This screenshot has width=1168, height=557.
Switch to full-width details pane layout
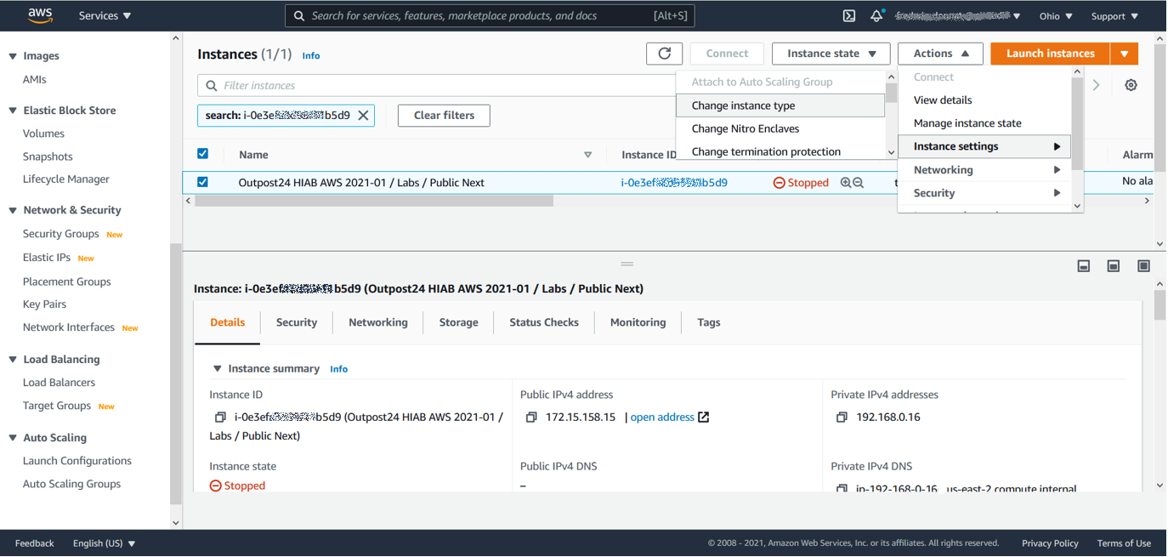(1143, 265)
